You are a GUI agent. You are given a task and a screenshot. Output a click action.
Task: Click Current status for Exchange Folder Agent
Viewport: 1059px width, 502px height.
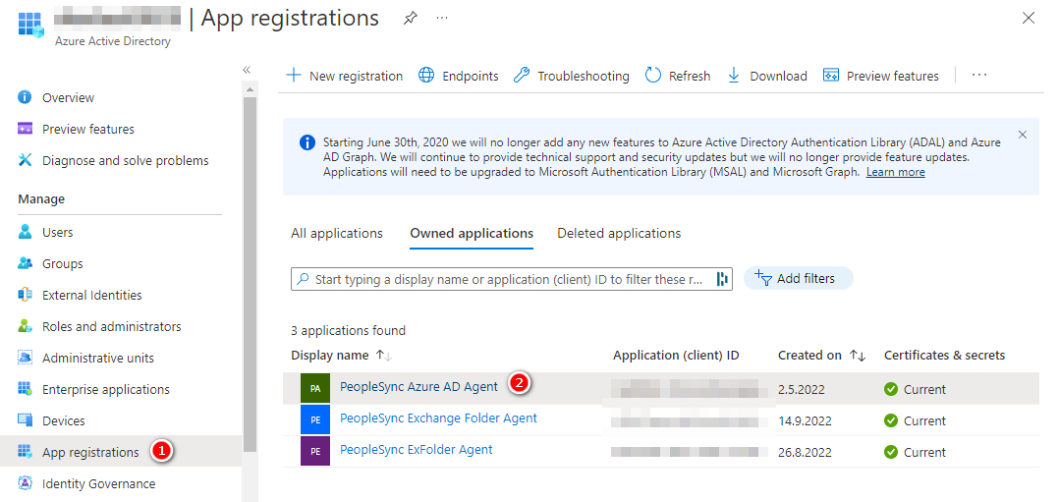pos(916,420)
